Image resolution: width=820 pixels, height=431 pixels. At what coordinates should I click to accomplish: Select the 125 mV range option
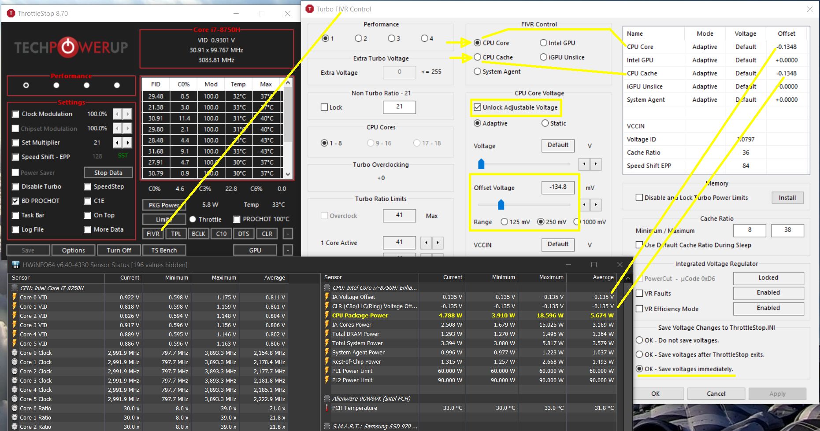point(505,222)
